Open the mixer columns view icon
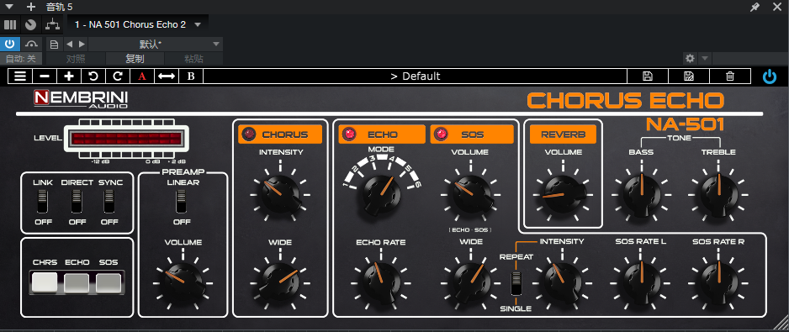 click(x=10, y=24)
